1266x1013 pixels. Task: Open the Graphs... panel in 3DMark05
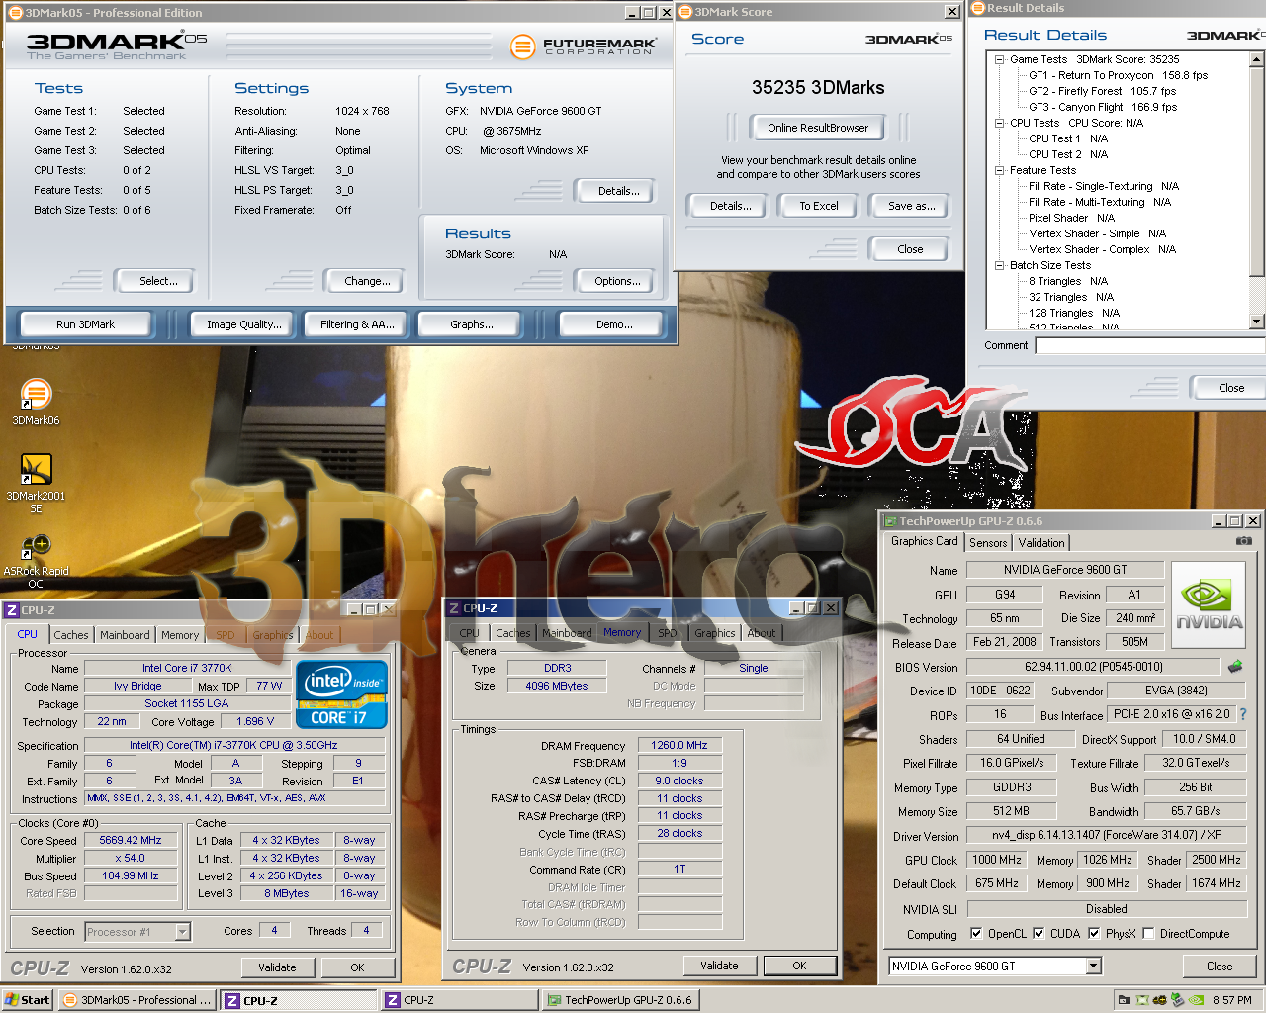(471, 324)
